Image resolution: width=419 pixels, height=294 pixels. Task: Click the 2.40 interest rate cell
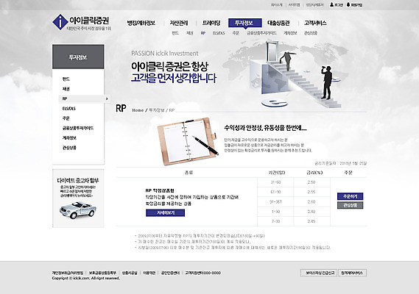(x=311, y=212)
